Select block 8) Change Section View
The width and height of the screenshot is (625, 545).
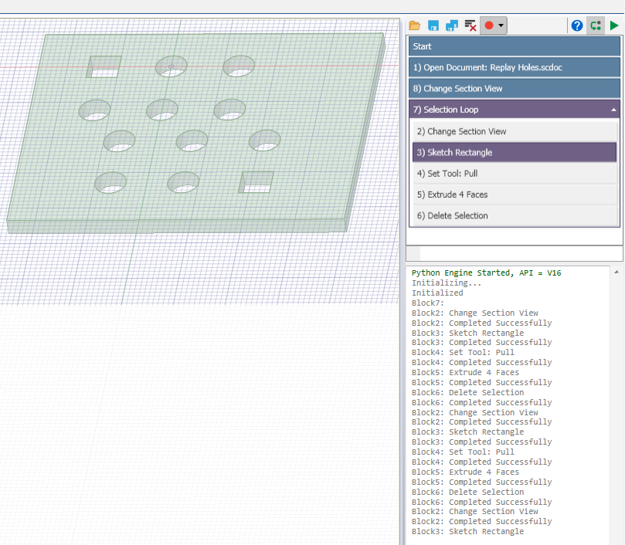tap(515, 89)
